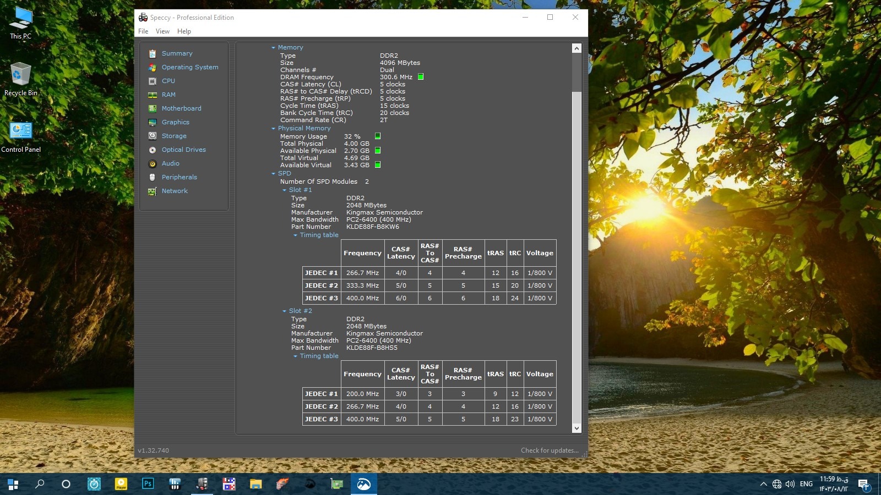Click the scrollbar down arrow

pyautogui.click(x=577, y=428)
